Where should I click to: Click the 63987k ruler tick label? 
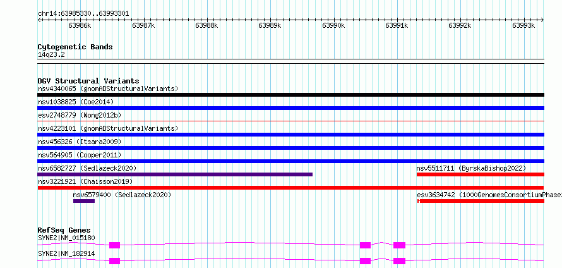[x=143, y=25]
